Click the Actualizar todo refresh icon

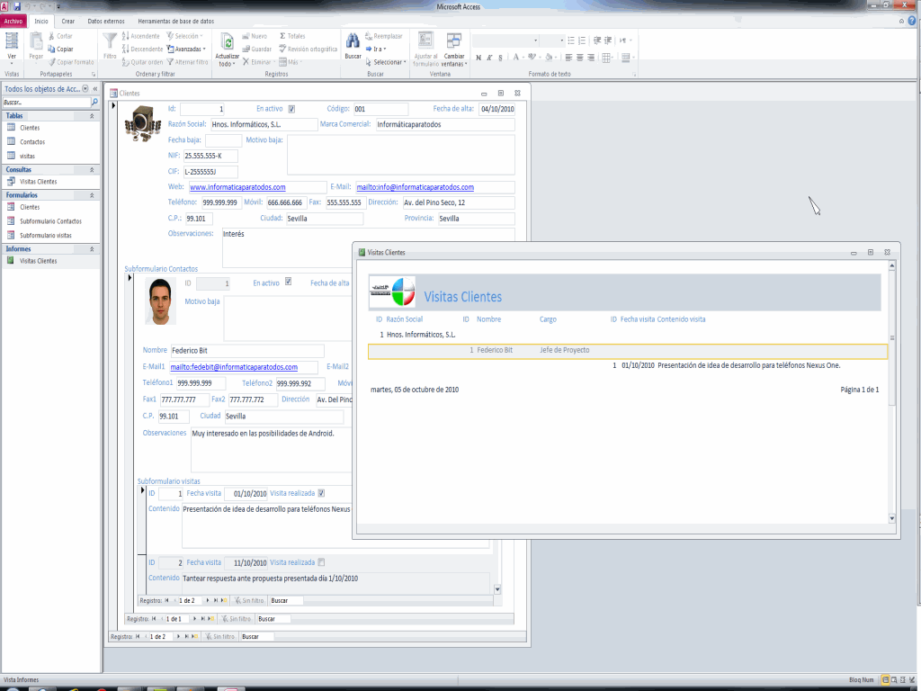point(228,42)
